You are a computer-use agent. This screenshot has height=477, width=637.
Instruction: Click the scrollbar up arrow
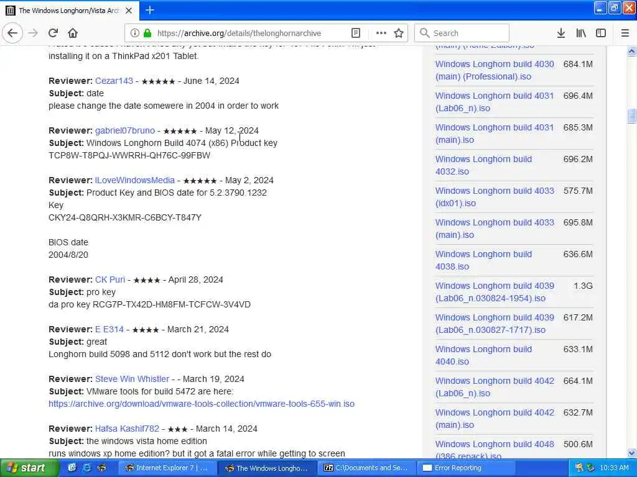[x=631, y=52]
